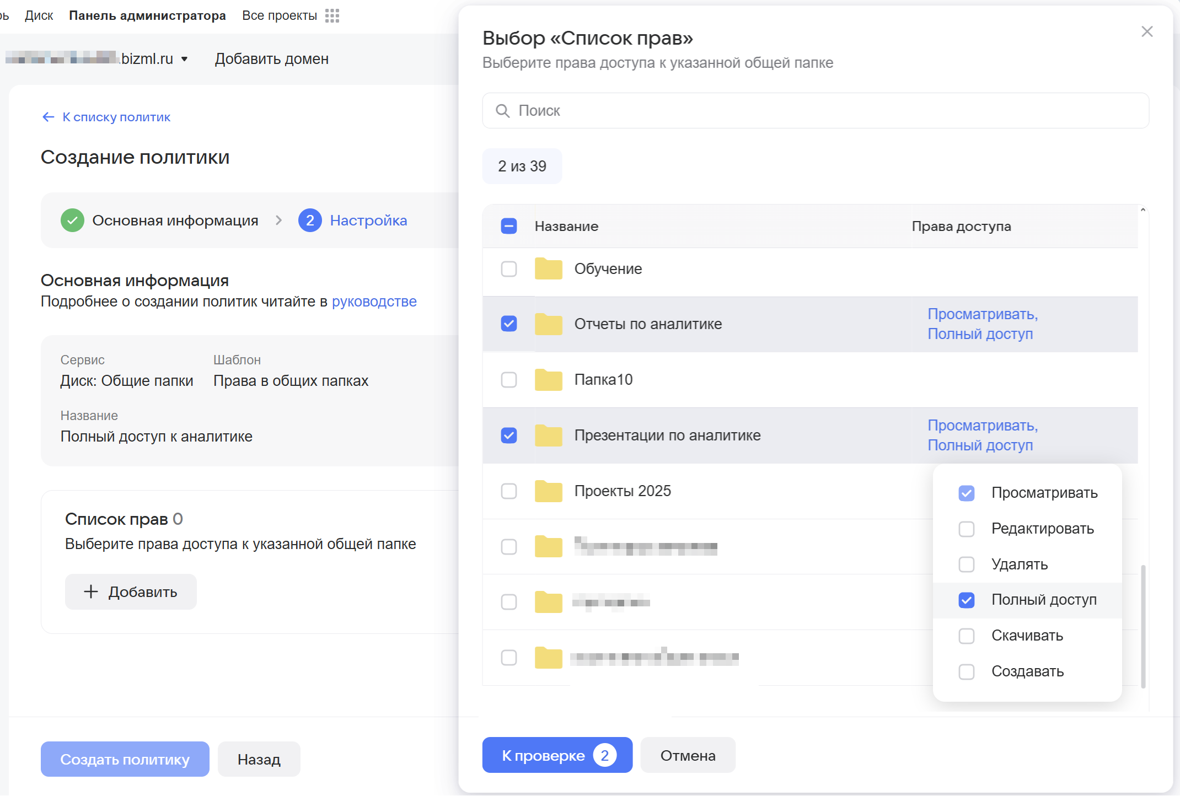
Task: Click the Поиск search field
Action: point(816,111)
